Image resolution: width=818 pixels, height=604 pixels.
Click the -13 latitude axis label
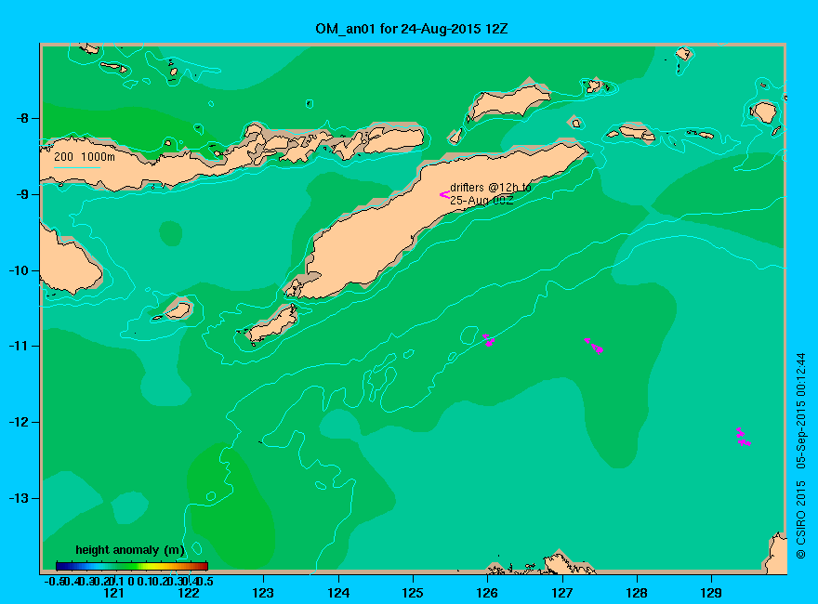pos(20,498)
